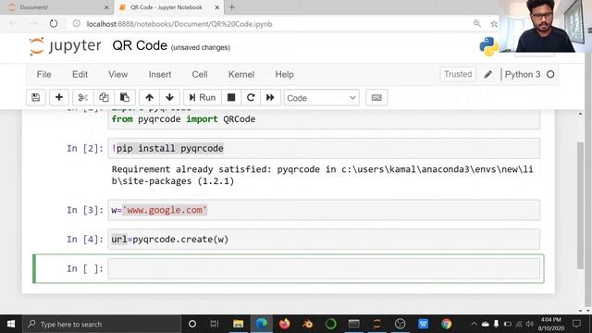The width and height of the screenshot is (592, 333).
Task: Open Microsoft Edge from taskbar
Action: [261, 324]
